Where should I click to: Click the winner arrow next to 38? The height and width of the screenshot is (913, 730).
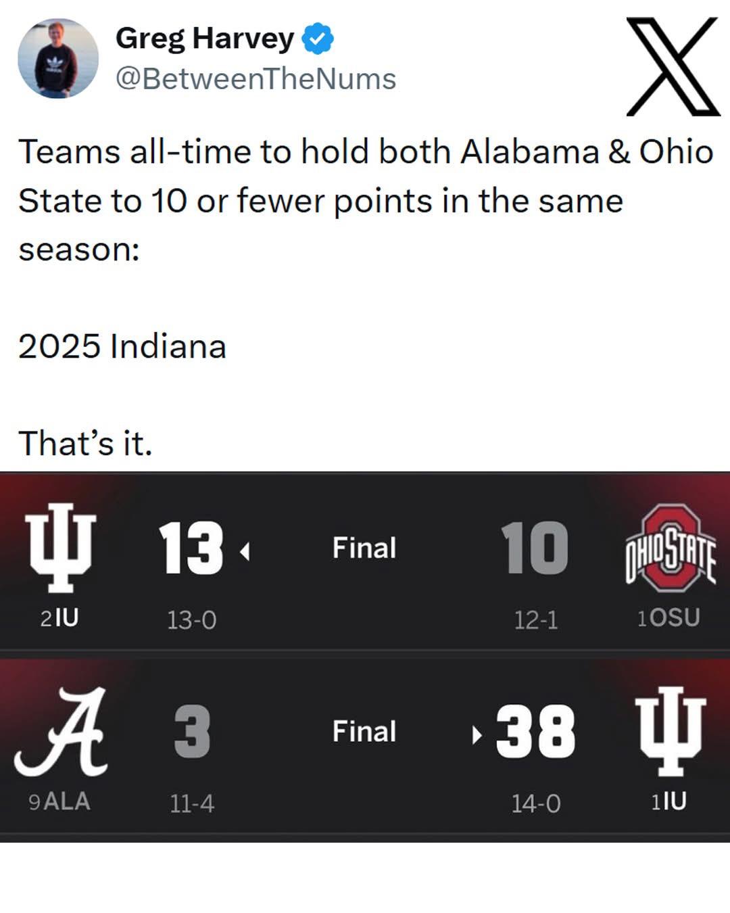(x=477, y=734)
